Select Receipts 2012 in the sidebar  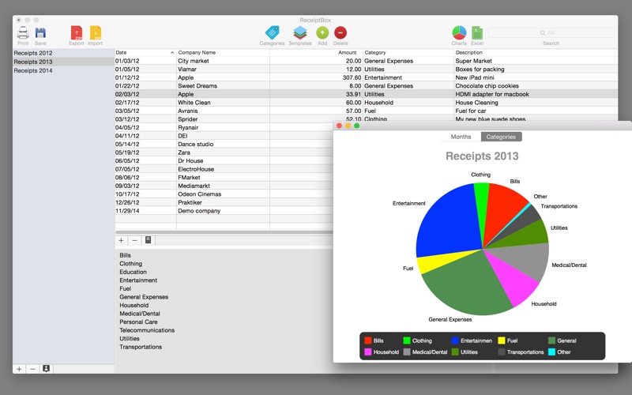tap(33, 53)
